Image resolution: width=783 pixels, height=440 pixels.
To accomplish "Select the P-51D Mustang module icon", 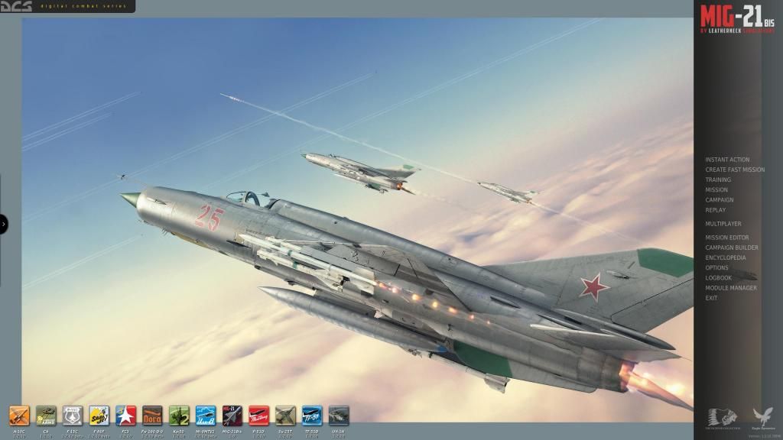I will [258, 416].
